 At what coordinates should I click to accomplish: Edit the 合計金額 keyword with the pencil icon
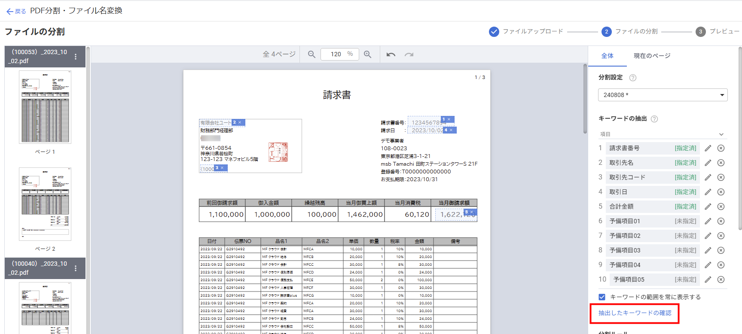[708, 206]
